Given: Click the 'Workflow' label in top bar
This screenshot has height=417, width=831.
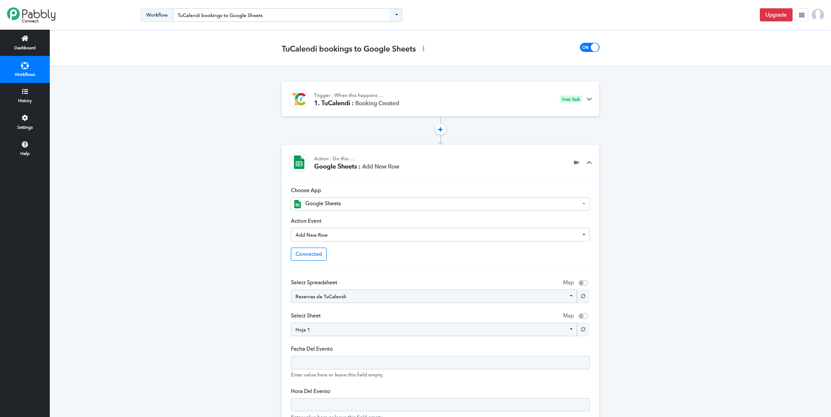Looking at the screenshot, I should [157, 15].
